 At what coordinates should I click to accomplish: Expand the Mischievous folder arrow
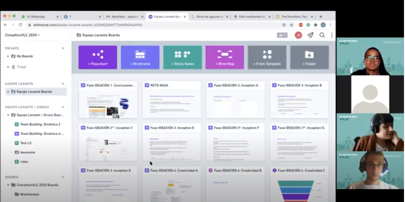tap(12, 194)
